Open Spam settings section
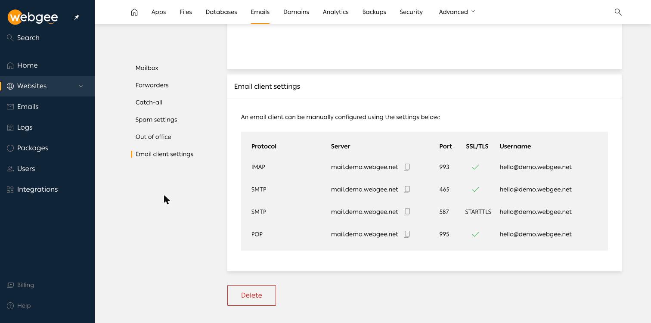 click(x=156, y=120)
